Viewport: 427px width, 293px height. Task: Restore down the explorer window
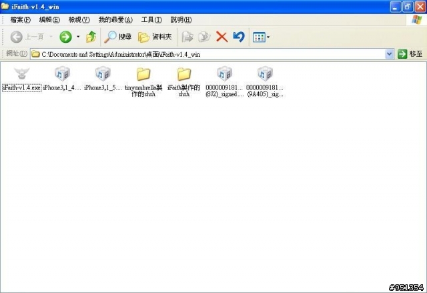pos(408,7)
